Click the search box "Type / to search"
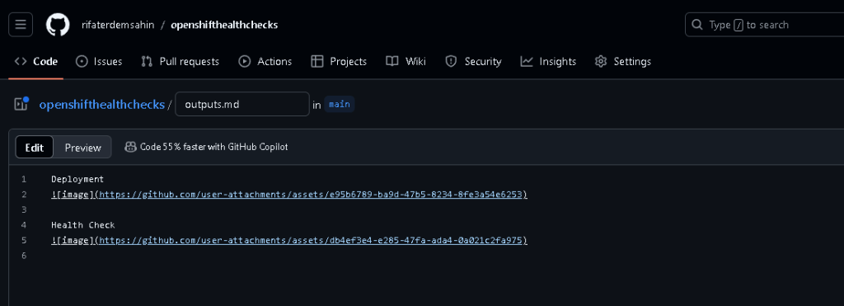 [764, 25]
